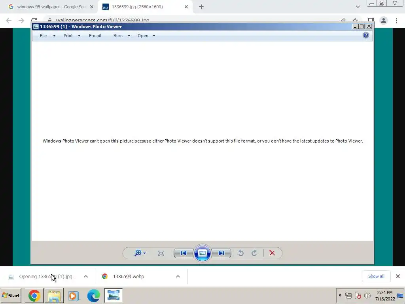
Task: Click the Show desktop tray icon
Action: (x=400, y=295)
